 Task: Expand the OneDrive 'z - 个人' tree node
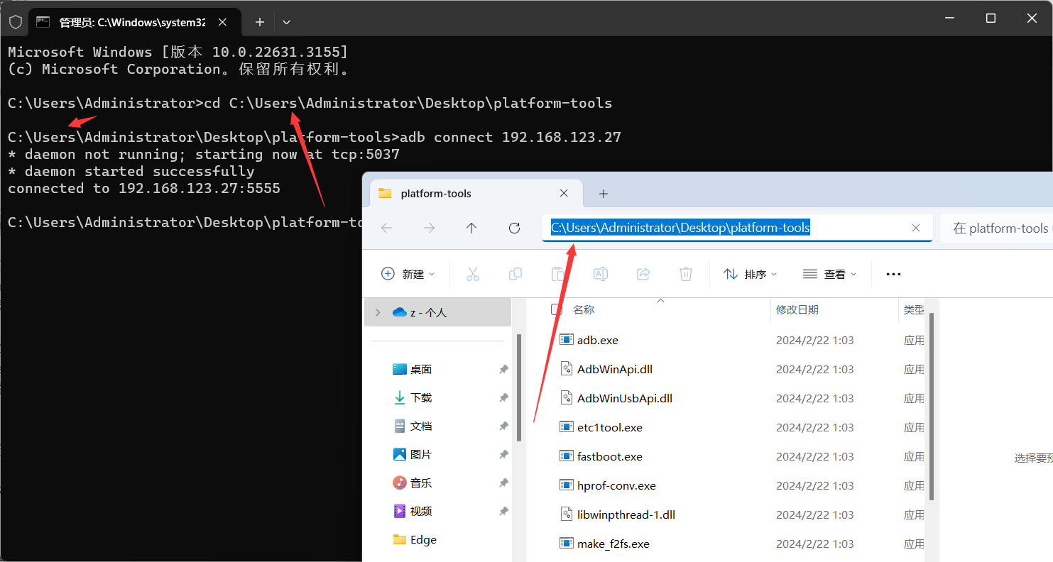378,312
